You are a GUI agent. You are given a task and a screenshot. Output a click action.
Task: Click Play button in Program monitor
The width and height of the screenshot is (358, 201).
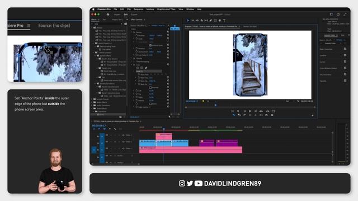[250, 111]
